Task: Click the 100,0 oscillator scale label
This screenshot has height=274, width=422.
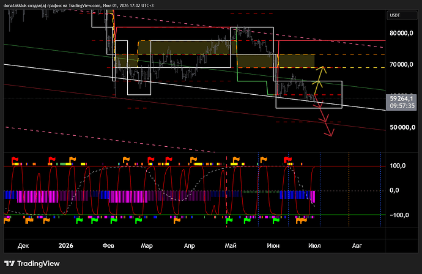Action: point(398,166)
